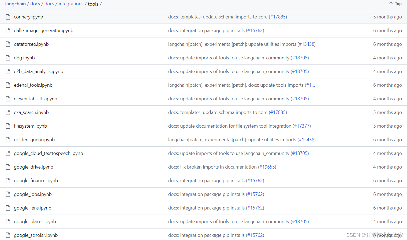407x240 pixels.
Task: Click the file icon beside filesystem.ipynb
Action: (8, 126)
